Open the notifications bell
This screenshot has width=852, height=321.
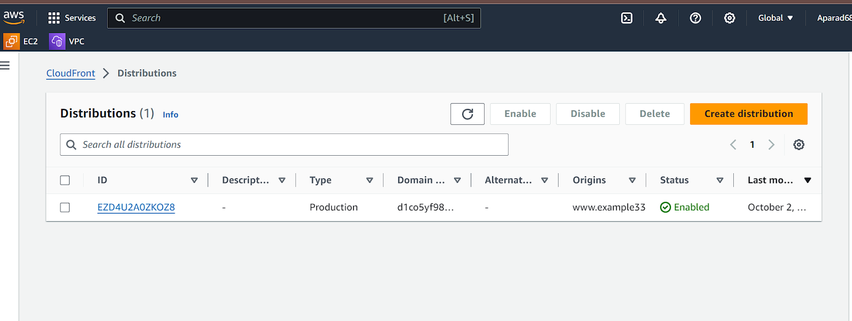click(x=661, y=18)
